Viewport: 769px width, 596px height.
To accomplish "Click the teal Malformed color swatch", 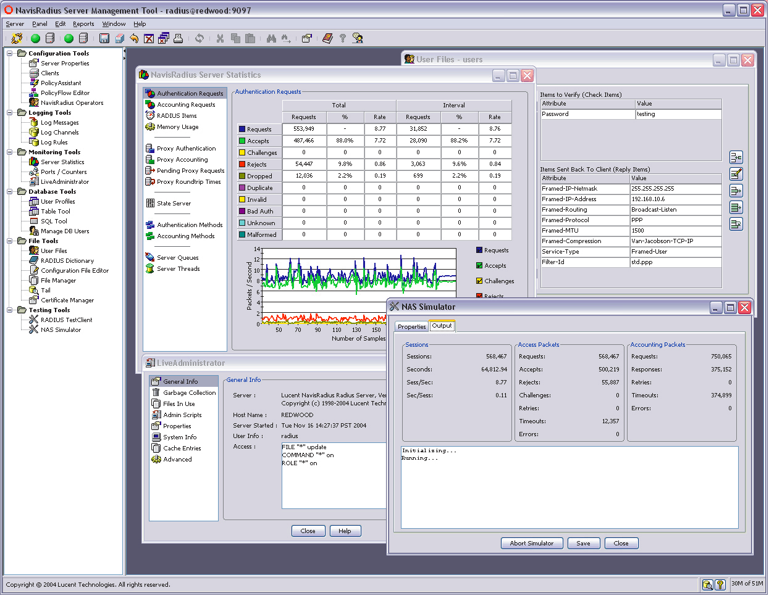I will tap(242, 234).
